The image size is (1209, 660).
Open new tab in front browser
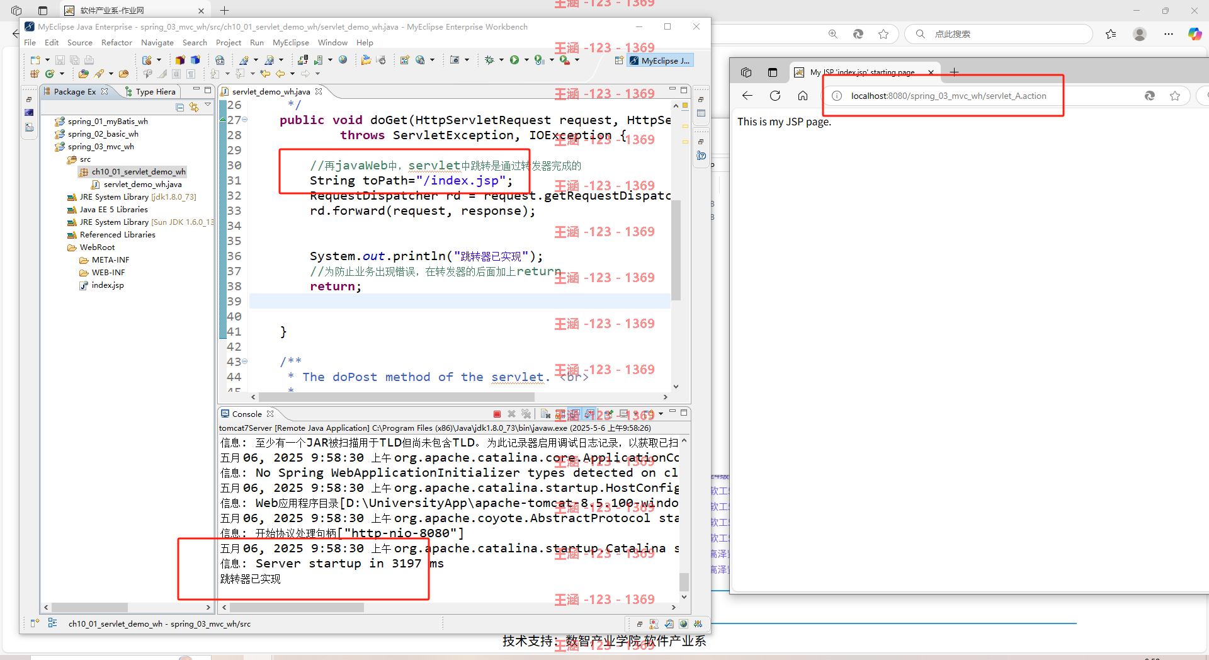click(954, 72)
